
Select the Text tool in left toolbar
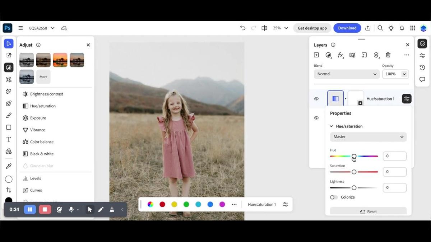pos(9,139)
